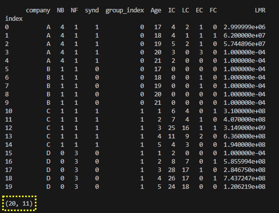Click the 'index' label

[14, 19]
